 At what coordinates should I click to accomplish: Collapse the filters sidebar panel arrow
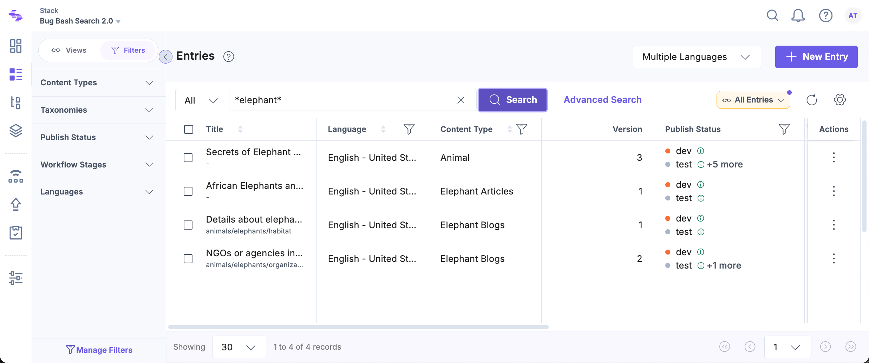[x=165, y=57]
